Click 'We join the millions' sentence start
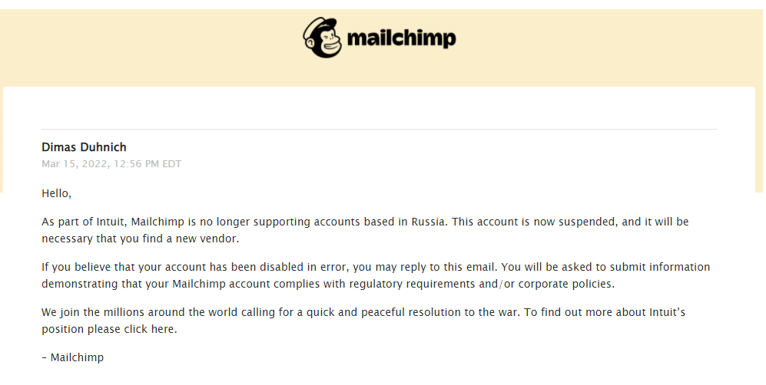The width and height of the screenshot is (766, 385). click(x=92, y=314)
